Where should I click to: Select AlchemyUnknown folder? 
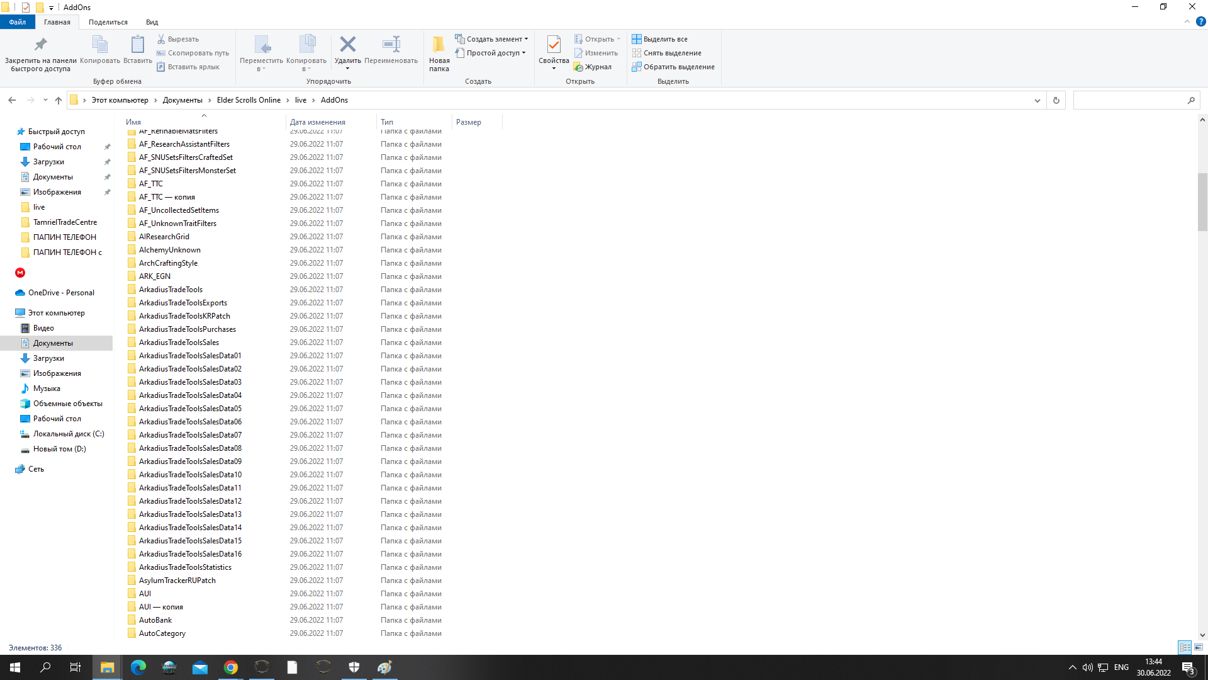(169, 250)
